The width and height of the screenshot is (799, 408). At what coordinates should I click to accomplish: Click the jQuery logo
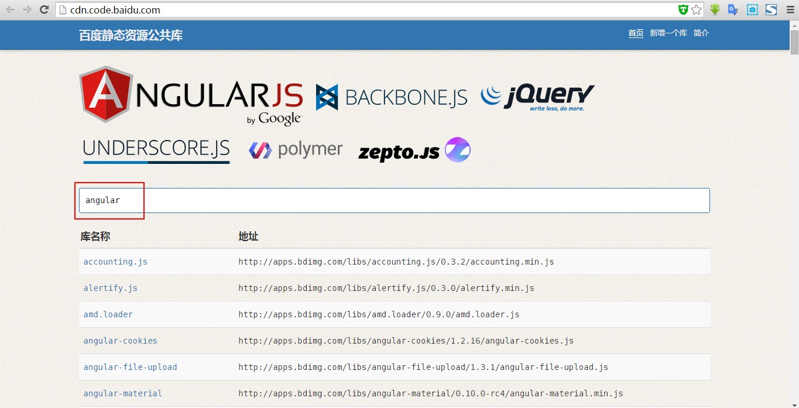[x=537, y=97]
